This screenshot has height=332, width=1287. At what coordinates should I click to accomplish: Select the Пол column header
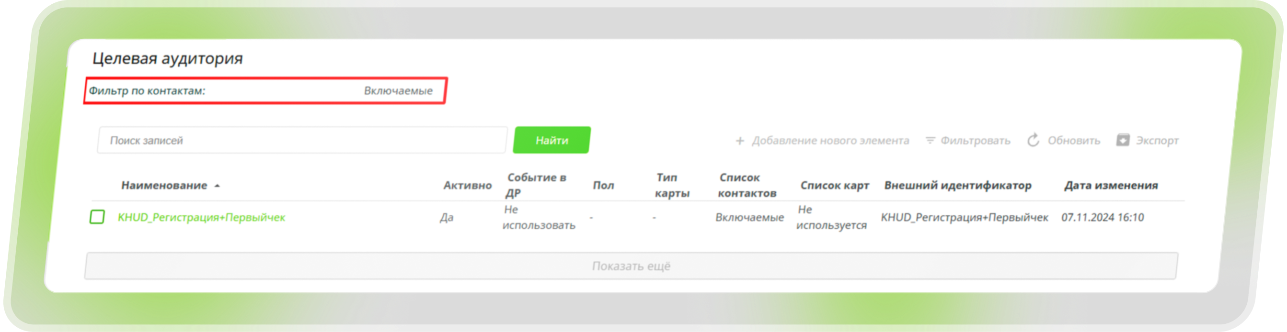(603, 186)
